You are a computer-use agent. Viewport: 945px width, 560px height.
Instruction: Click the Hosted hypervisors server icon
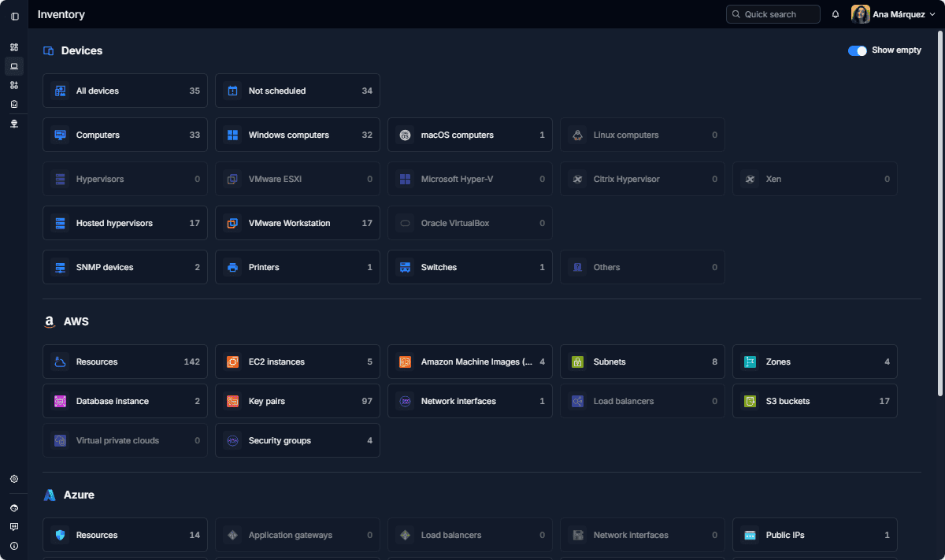click(60, 223)
